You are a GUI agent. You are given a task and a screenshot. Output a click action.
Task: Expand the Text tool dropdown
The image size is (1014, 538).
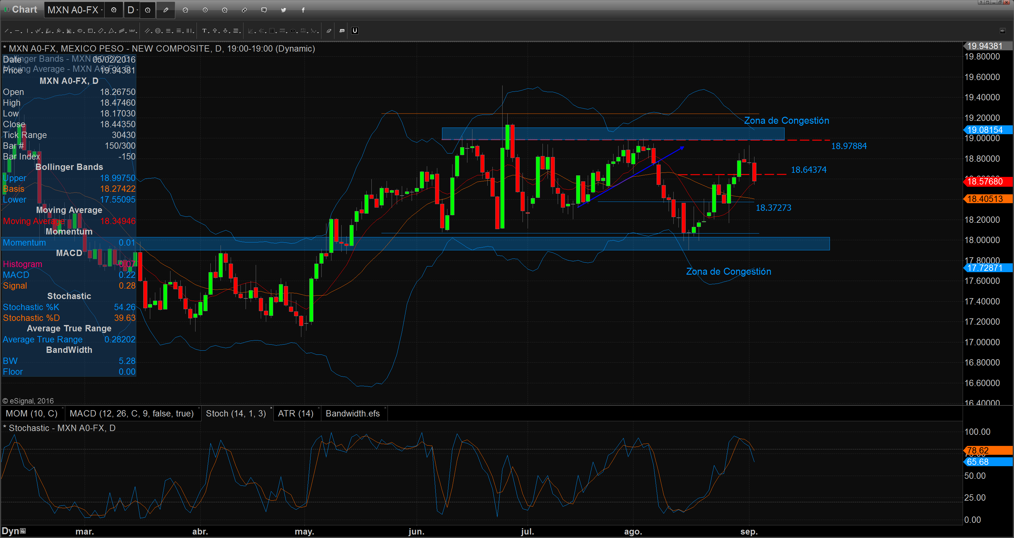[x=209, y=32]
